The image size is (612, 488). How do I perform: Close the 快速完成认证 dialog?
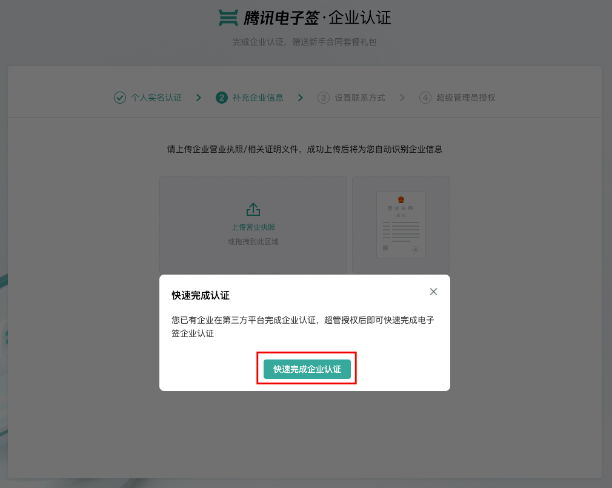(x=433, y=292)
